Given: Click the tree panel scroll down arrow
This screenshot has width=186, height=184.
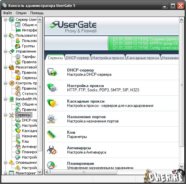Looking at the screenshot, I should pos(40,172).
